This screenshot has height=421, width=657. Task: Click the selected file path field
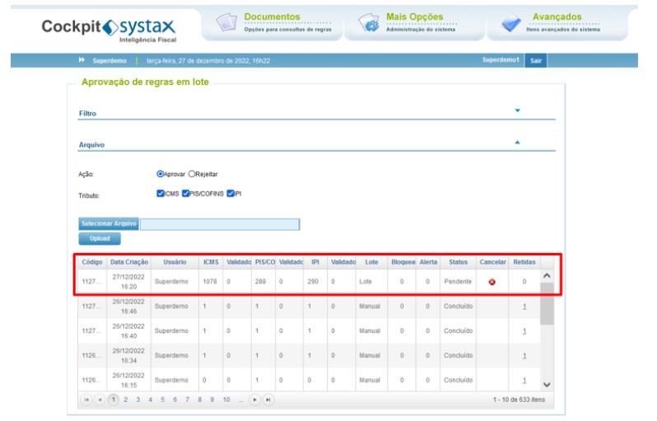coord(220,224)
